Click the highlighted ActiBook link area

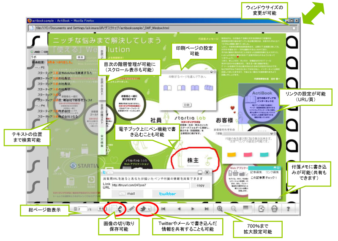tap(261, 104)
